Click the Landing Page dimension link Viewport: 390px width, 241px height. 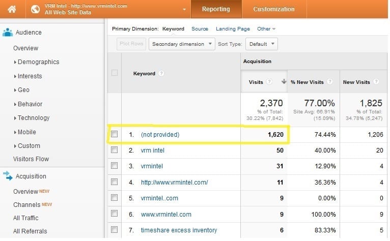[x=233, y=29]
